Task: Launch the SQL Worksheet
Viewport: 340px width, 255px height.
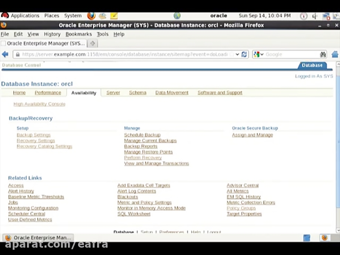Action: (134, 214)
